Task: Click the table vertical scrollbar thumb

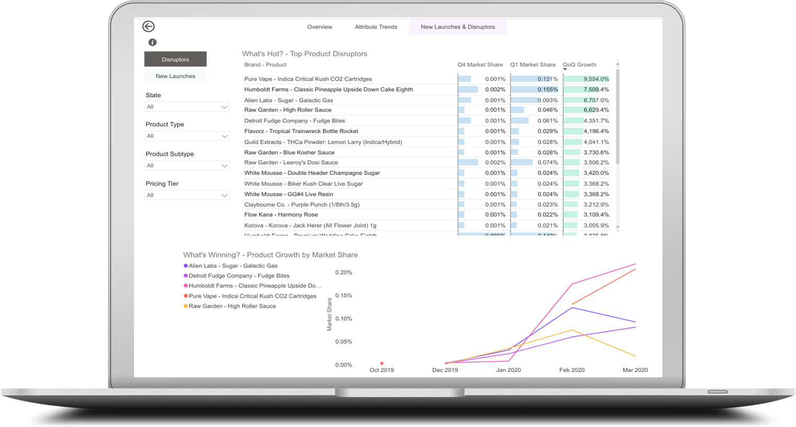Action: click(x=617, y=117)
